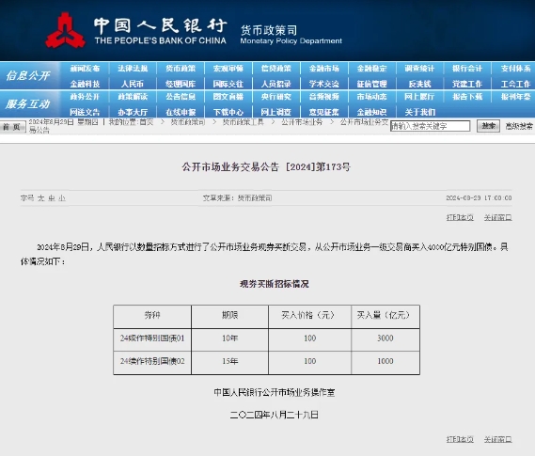Open the 高级搜索 advanced search link

click(519, 126)
